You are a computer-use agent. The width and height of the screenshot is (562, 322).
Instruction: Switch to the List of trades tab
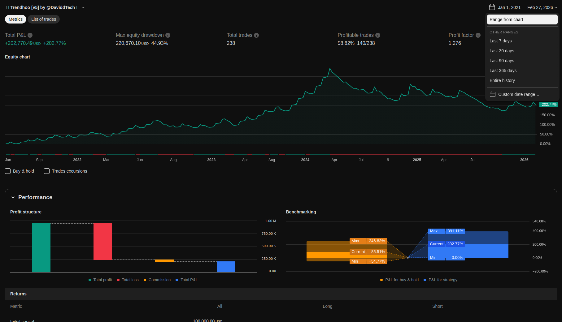[44, 19]
